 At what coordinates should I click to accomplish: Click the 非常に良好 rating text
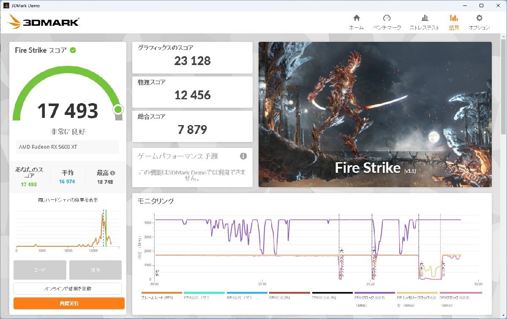[x=68, y=132]
